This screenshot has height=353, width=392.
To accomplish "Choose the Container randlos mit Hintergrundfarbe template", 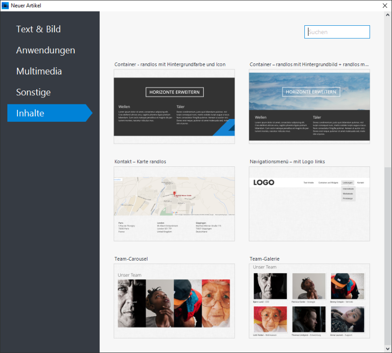I will pyautogui.click(x=174, y=106).
